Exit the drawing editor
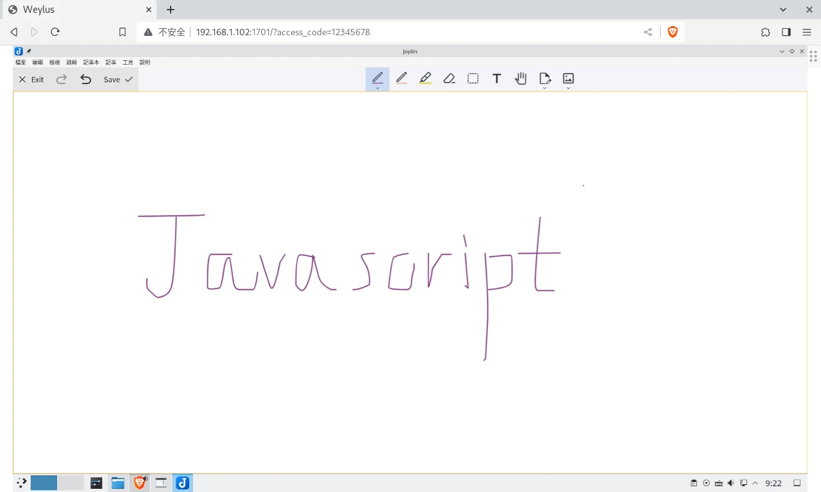The width and height of the screenshot is (821, 492). [31, 79]
